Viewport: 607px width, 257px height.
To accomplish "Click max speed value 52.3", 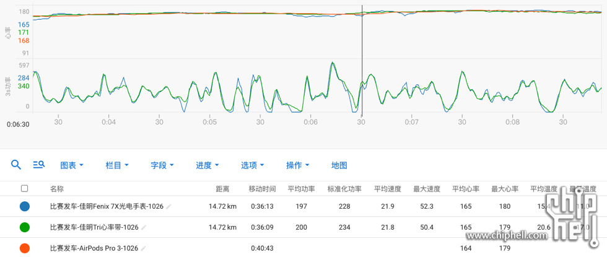I will click(427, 207).
